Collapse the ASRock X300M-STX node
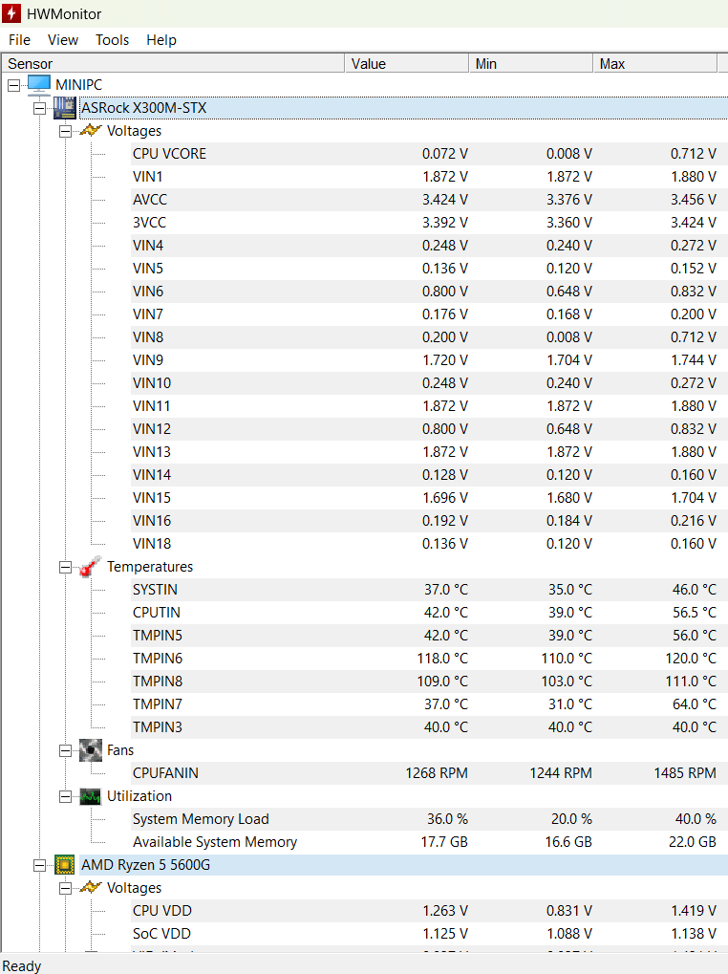This screenshot has width=728, height=974. point(39,108)
